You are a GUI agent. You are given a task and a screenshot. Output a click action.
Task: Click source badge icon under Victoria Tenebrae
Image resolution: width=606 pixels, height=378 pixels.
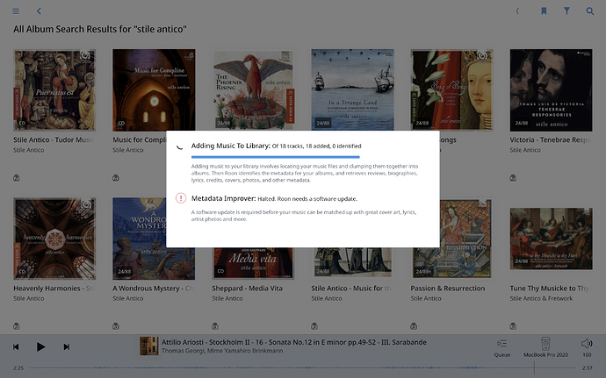tap(513, 178)
